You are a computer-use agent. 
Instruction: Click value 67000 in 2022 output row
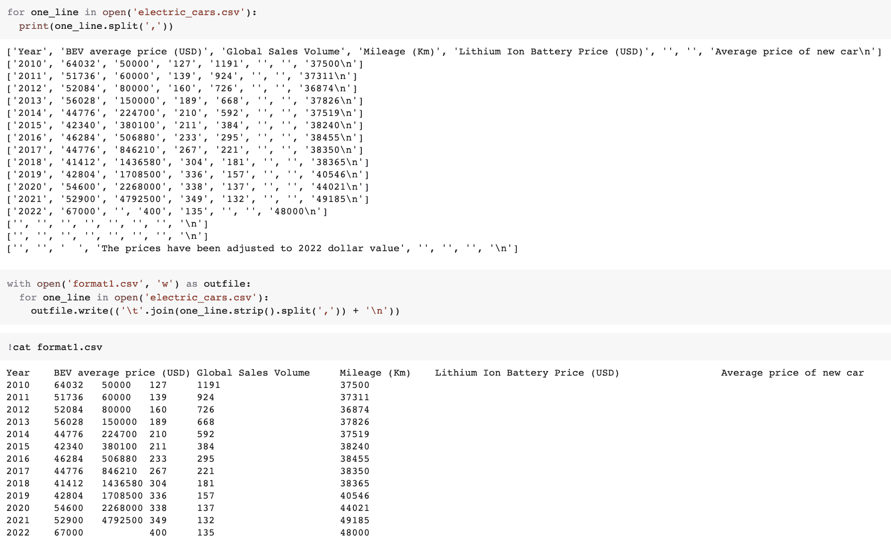point(69,533)
